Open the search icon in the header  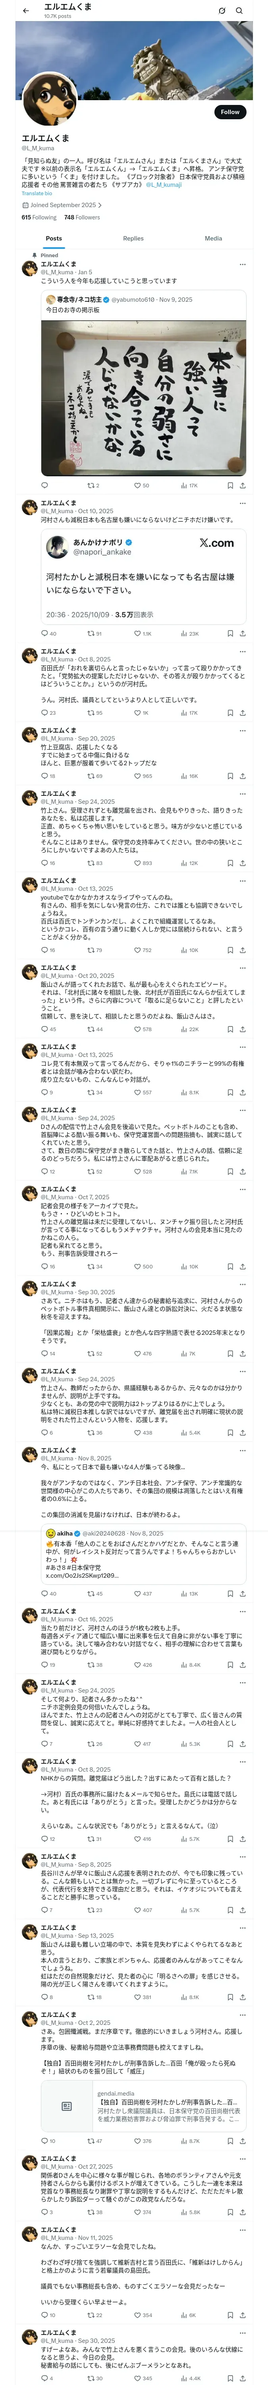coord(239,10)
